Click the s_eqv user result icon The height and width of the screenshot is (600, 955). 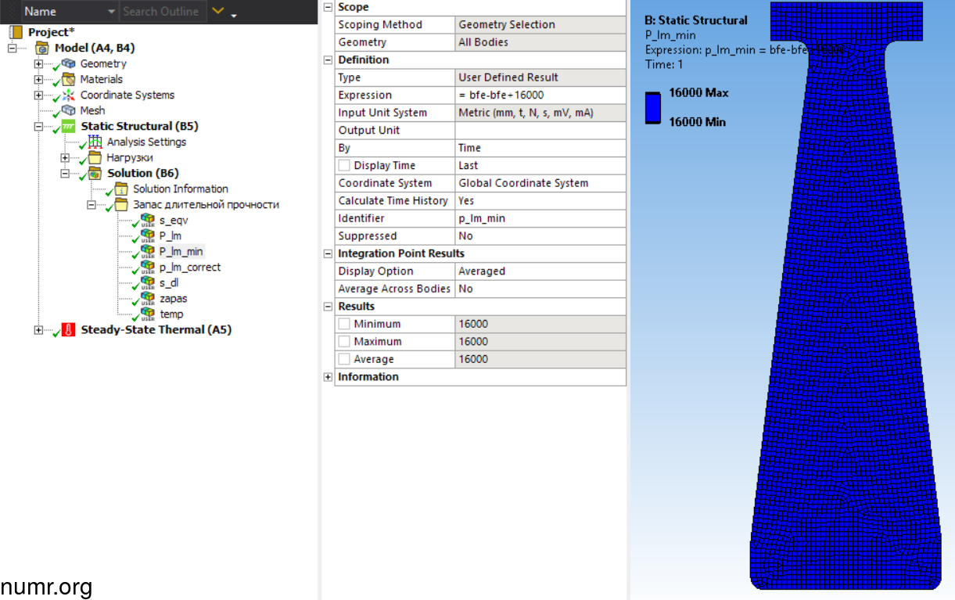click(x=147, y=220)
